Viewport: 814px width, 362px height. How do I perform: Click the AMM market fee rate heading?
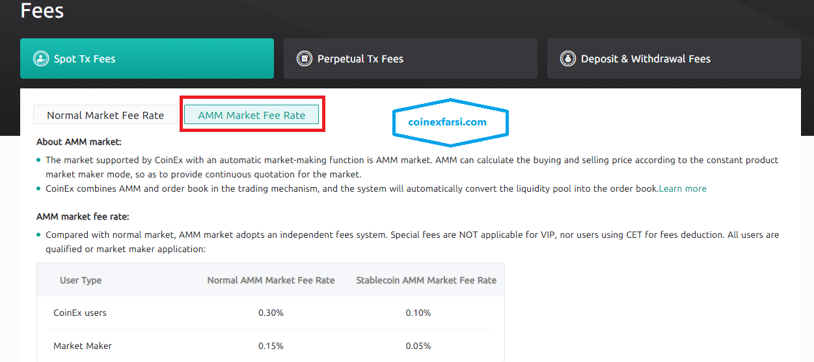[83, 216]
